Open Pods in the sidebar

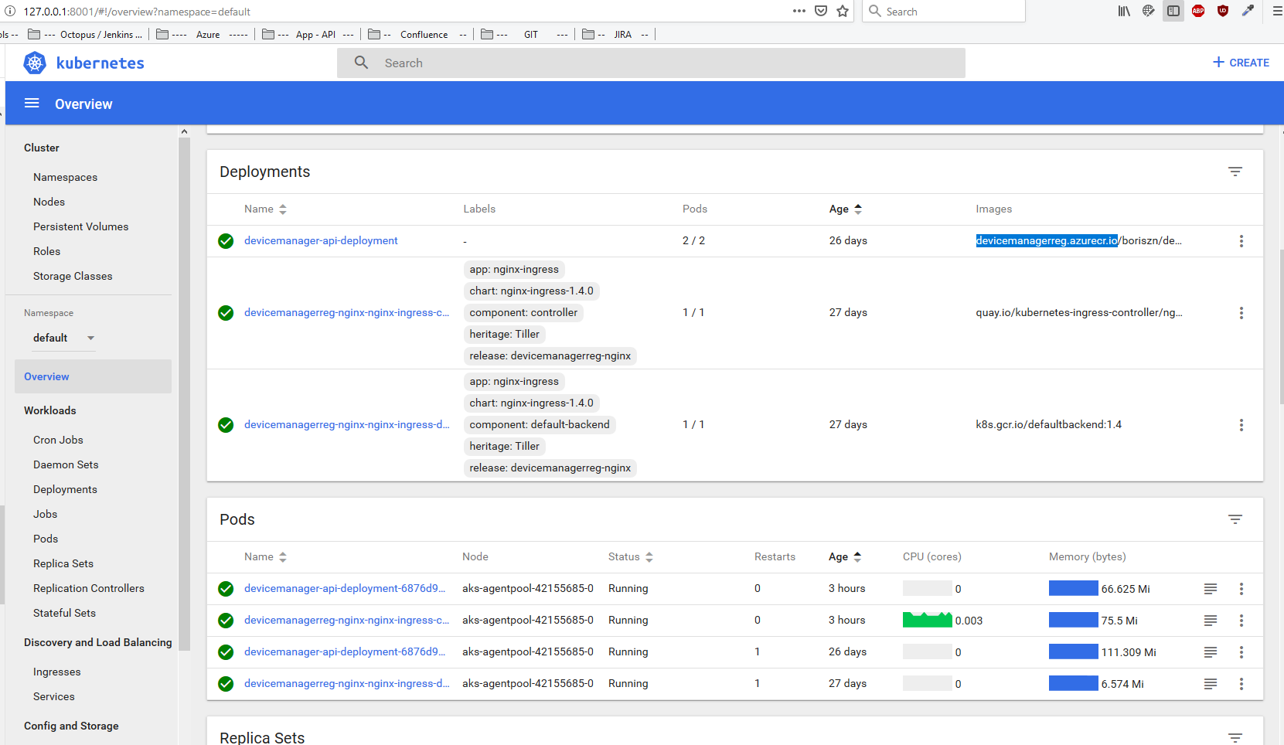click(x=46, y=539)
